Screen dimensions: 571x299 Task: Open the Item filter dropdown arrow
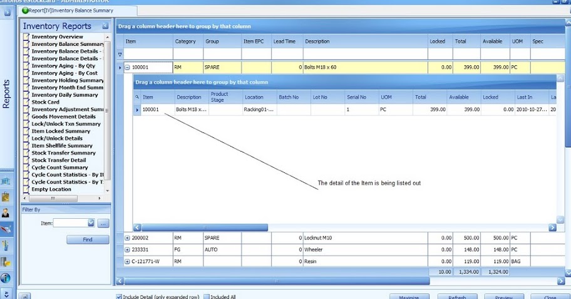91,223
